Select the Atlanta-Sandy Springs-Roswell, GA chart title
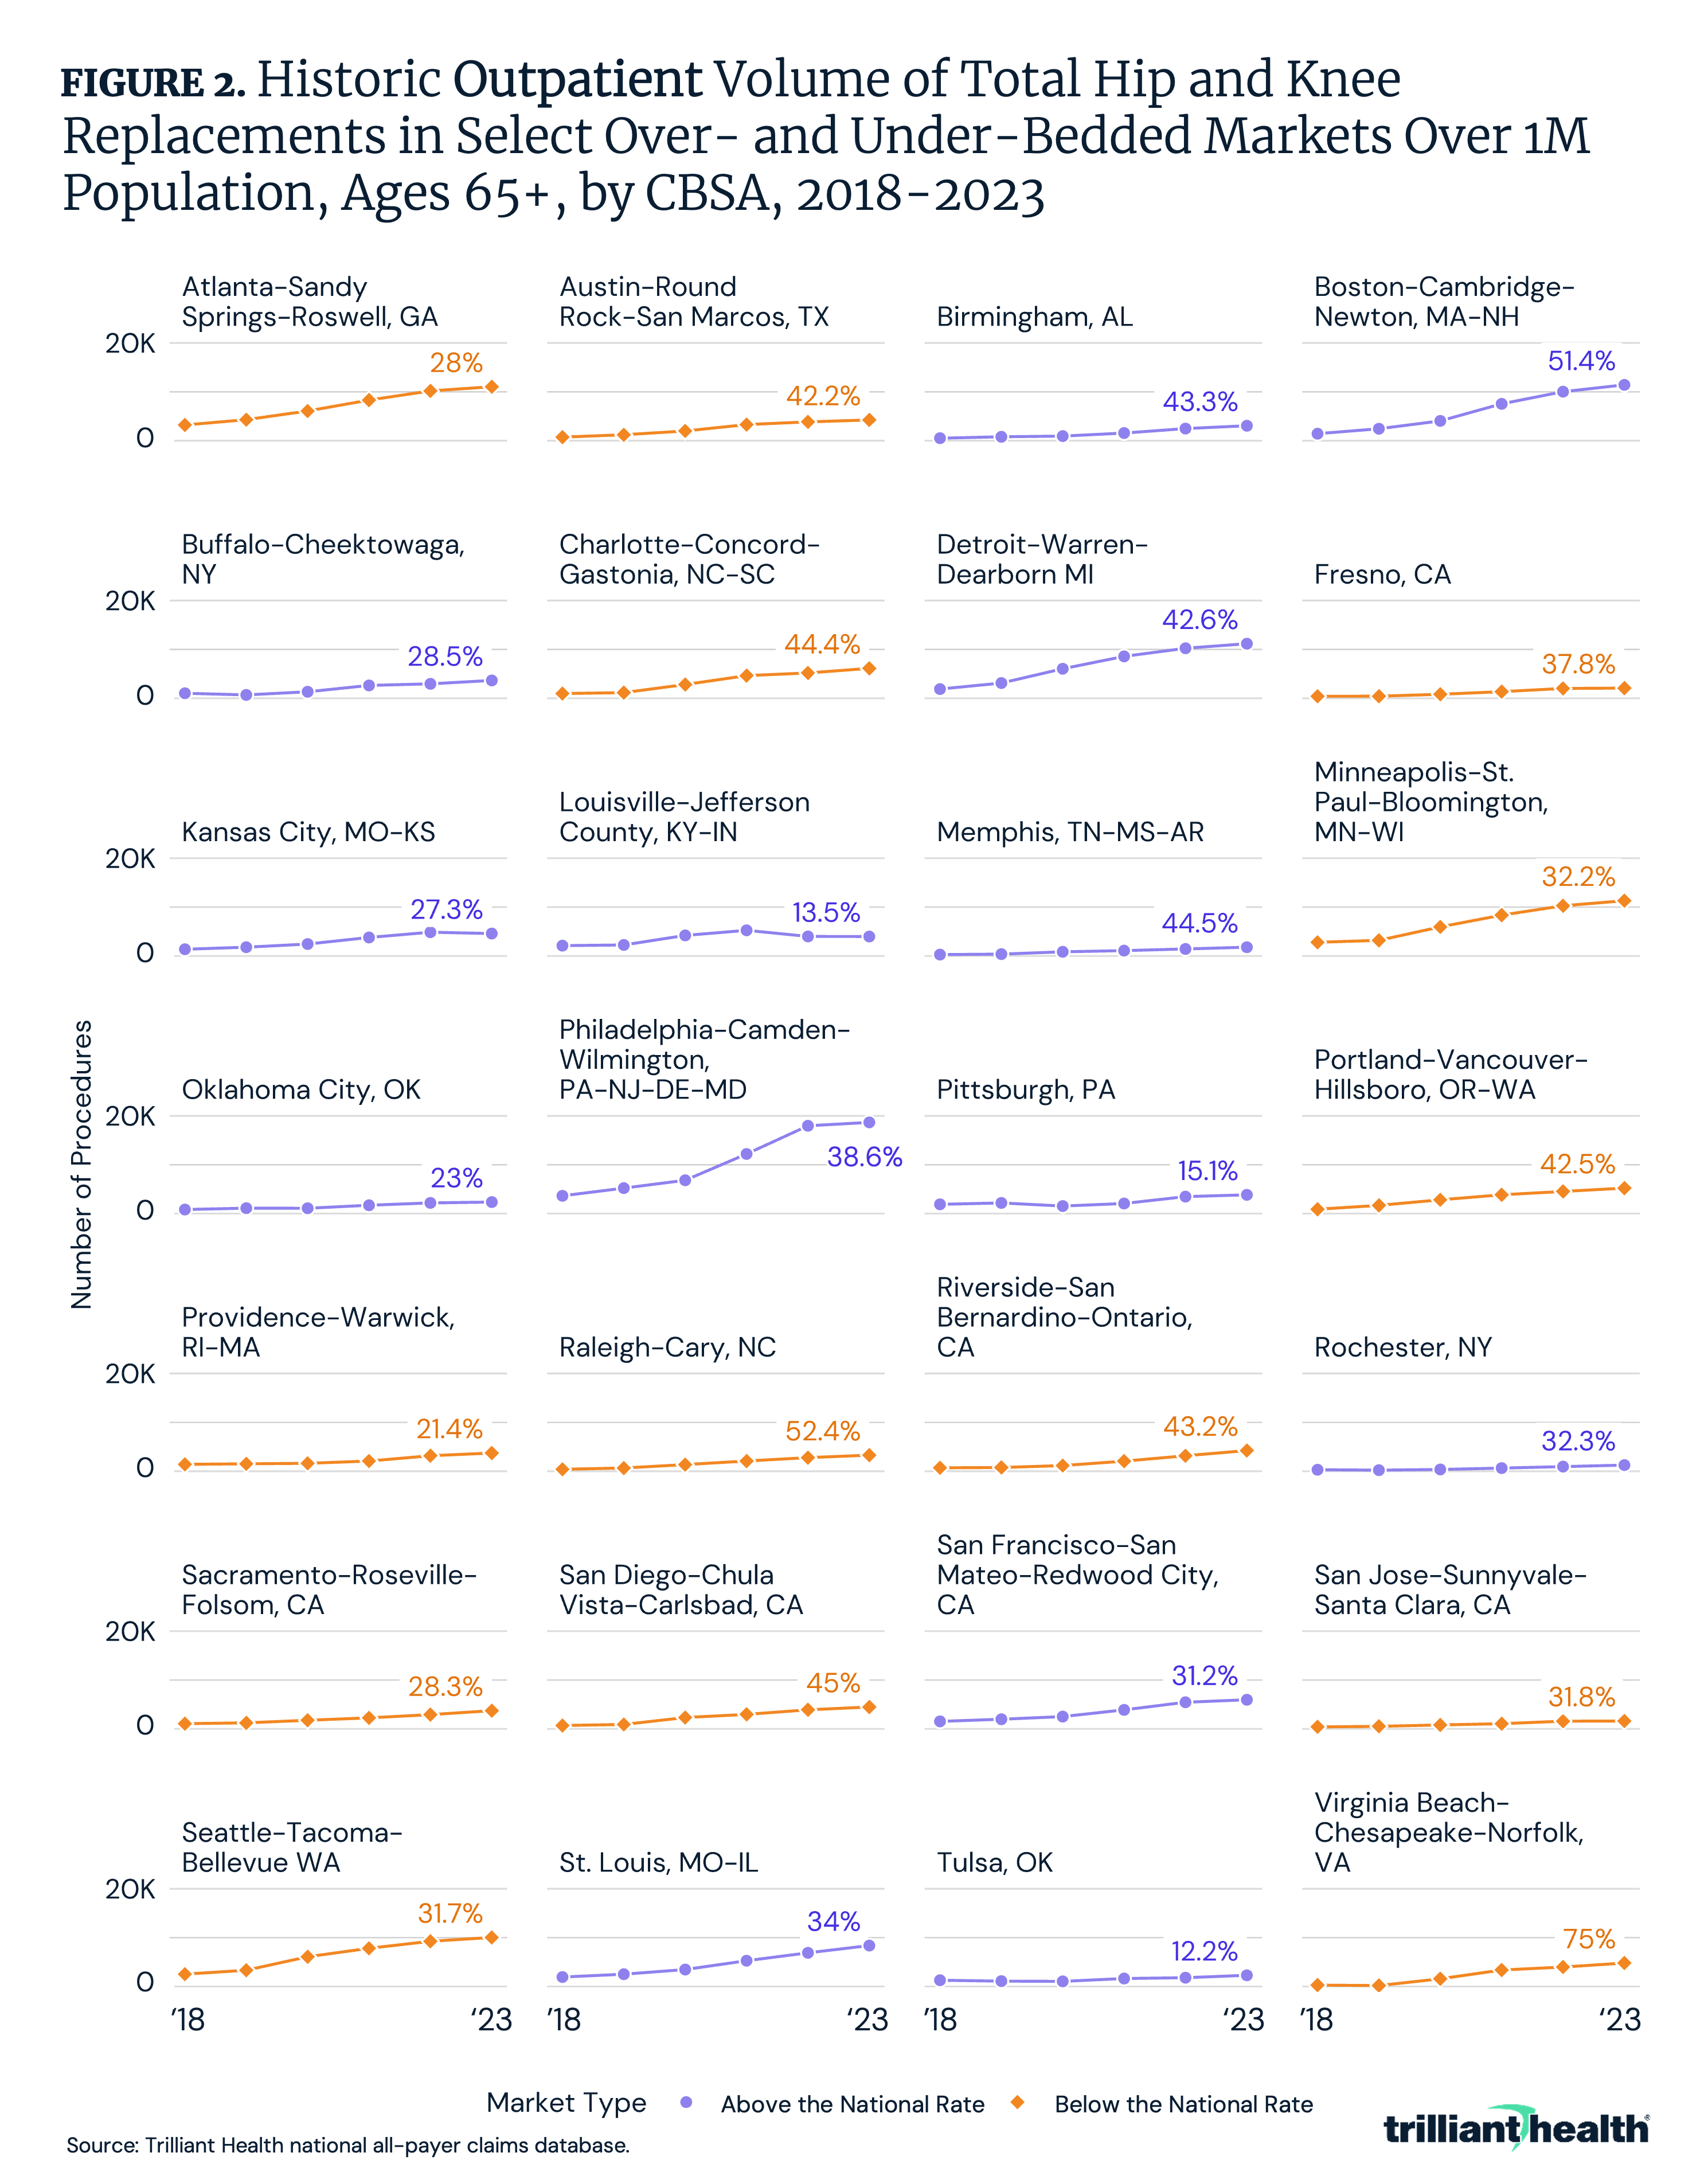Viewport: 1708px width, 2176px height. pos(310,302)
